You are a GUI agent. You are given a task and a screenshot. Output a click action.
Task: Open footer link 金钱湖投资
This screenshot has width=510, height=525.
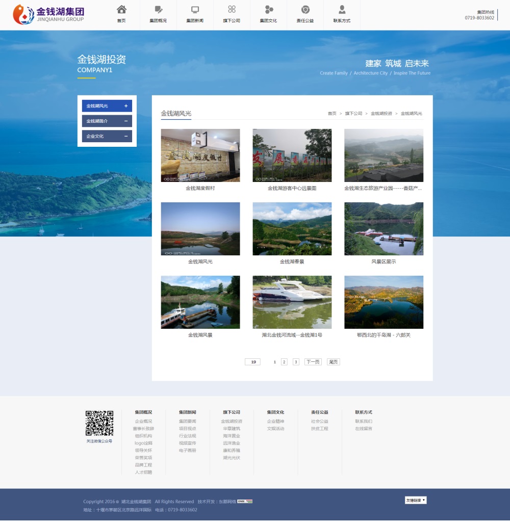[232, 421]
